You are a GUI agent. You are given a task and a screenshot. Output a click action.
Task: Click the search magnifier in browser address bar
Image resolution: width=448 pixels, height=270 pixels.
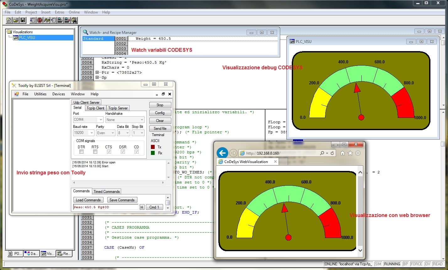(x=322, y=153)
